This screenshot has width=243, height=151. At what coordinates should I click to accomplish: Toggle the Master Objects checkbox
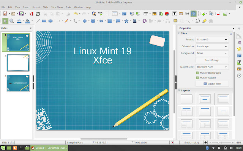[197, 78]
